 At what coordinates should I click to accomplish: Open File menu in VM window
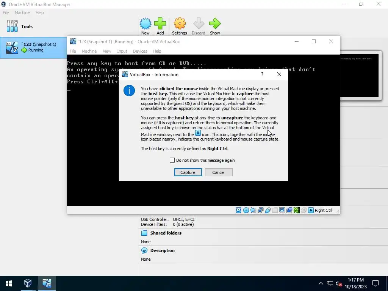tap(73, 51)
